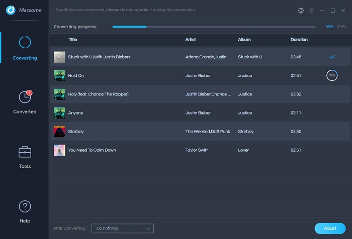Click the Artist column header

(x=191, y=40)
